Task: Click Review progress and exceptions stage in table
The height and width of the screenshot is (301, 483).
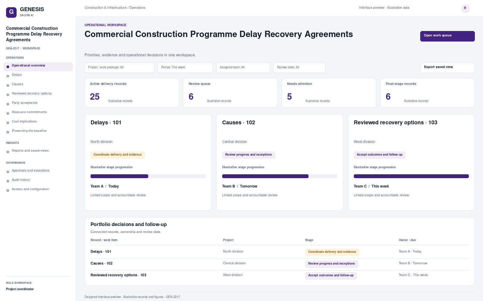Action: tap(331, 264)
